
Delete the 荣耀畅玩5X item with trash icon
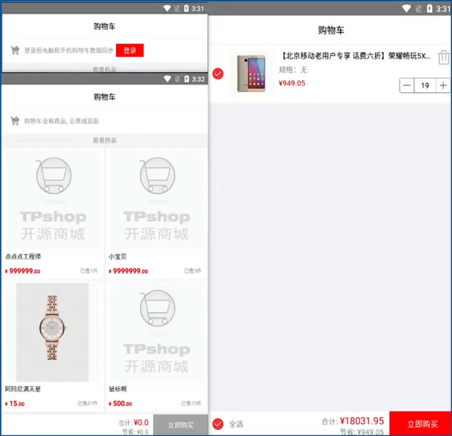pyautogui.click(x=443, y=57)
